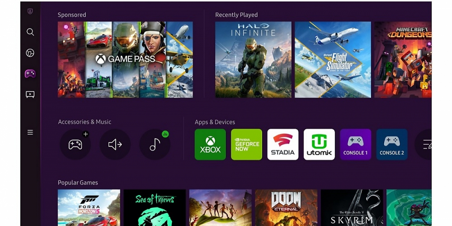Image resolution: width=452 pixels, height=226 pixels.
Task: Open the hamburger menu in sidebar
Action: 30,132
